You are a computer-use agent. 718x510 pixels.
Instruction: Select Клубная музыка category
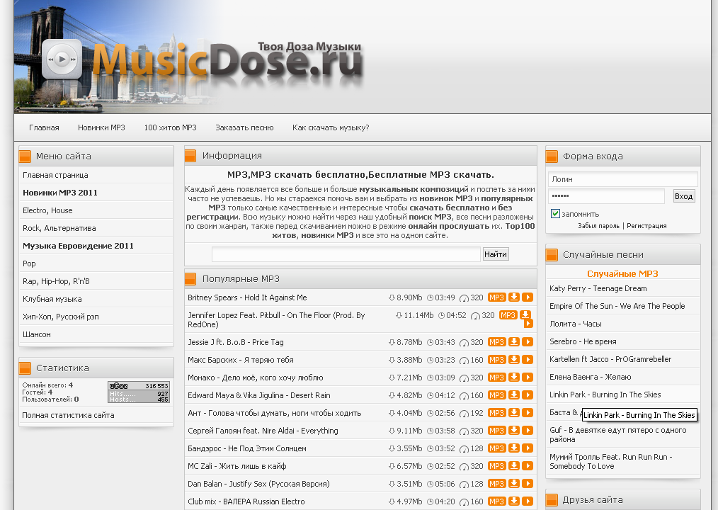coord(52,299)
